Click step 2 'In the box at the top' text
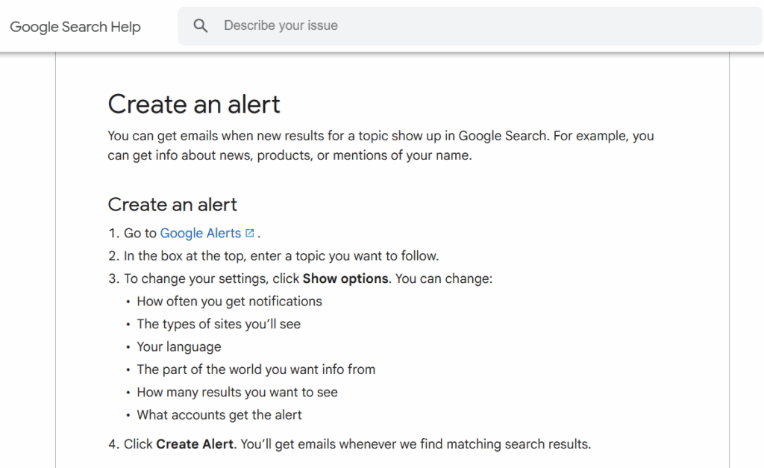 click(281, 256)
